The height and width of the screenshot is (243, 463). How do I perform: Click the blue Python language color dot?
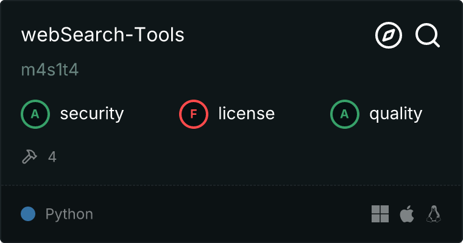pyautogui.click(x=27, y=214)
